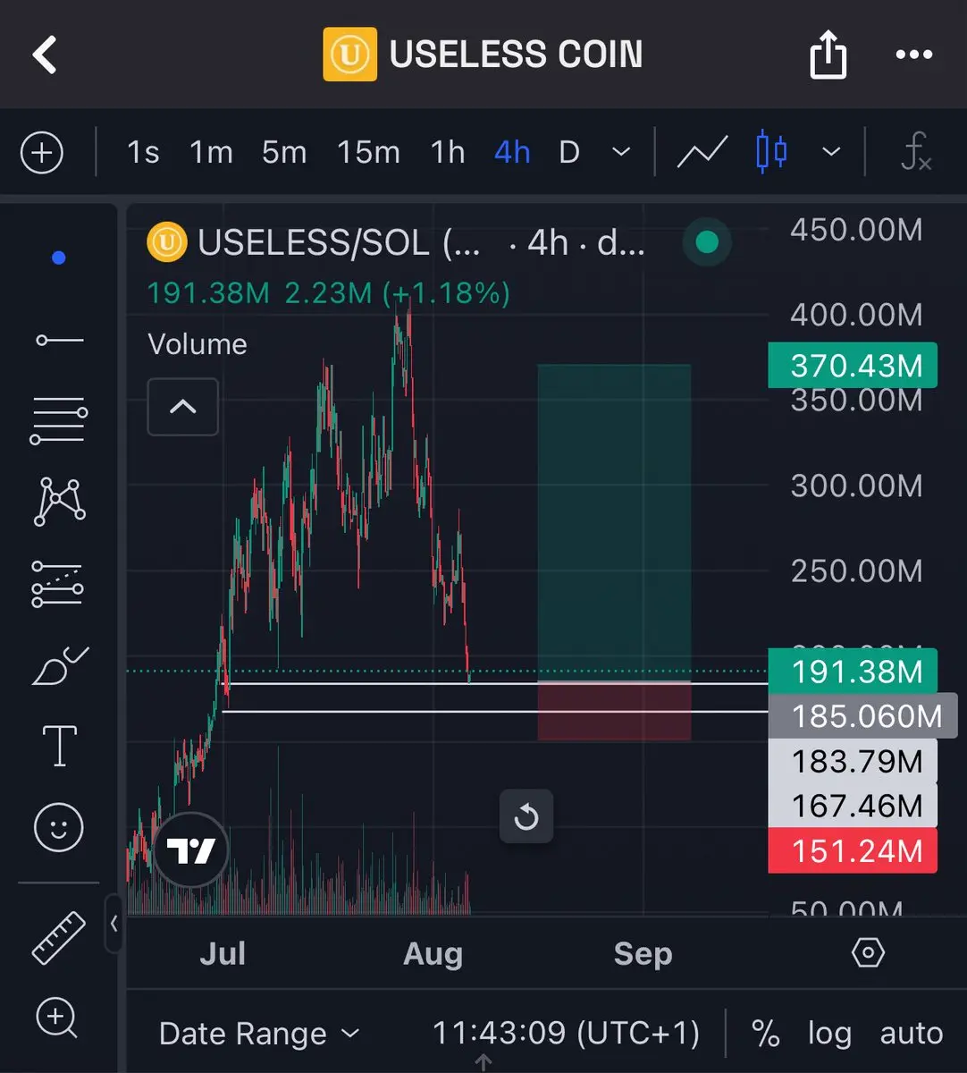967x1073 pixels.
Task: Toggle the log scale option
Action: click(828, 1034)
